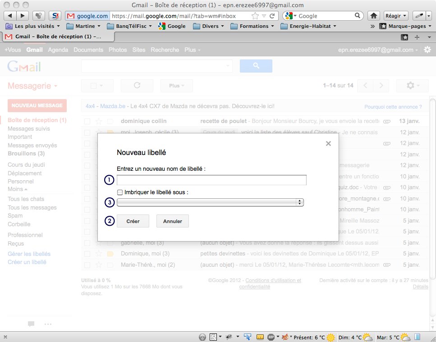The width and height of the screenshot is (436, 342).
Task: Click the fox icon in the status bar
Action: pyautogui.click(x=285, y=337)
